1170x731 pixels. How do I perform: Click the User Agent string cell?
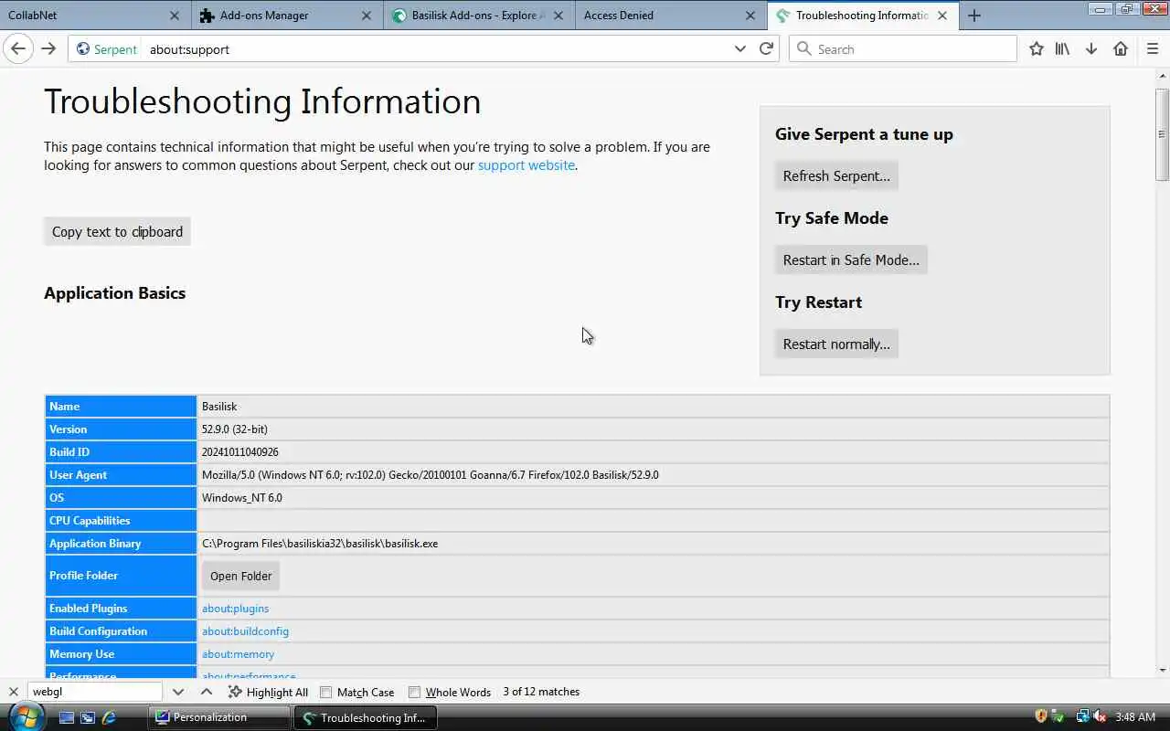click(653, 475)
